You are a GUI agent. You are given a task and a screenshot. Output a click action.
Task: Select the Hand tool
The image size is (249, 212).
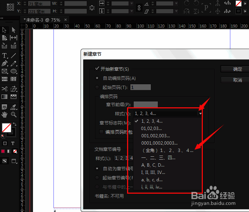tap(5, 114)
